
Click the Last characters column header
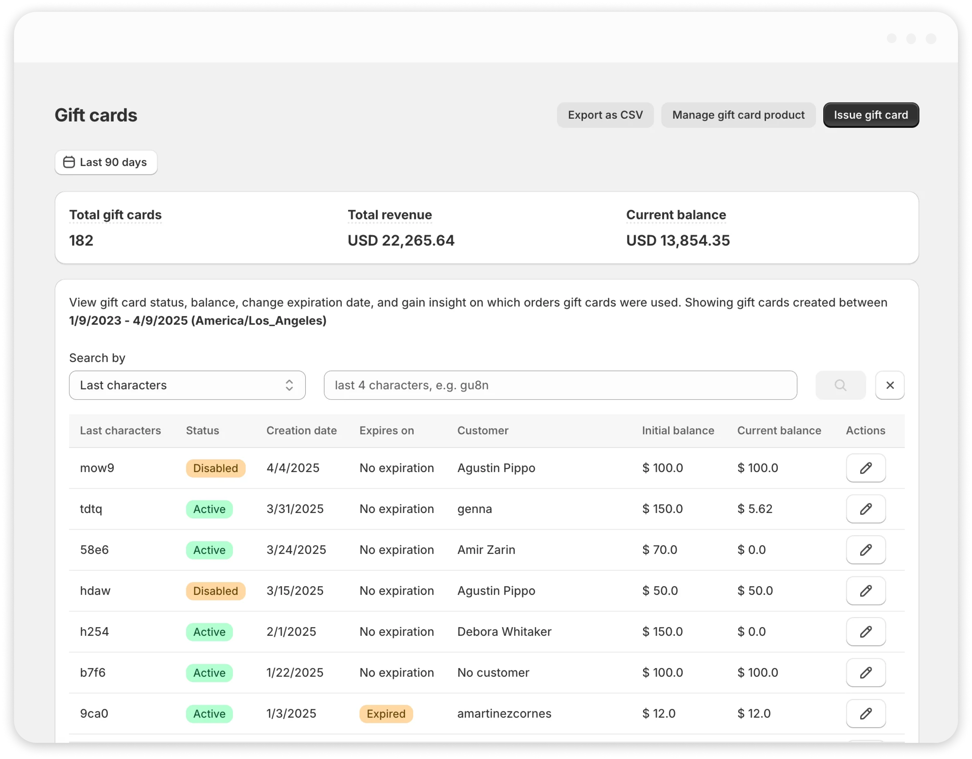point(120,430)
